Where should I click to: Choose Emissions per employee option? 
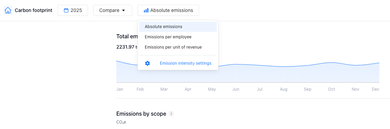178,37
